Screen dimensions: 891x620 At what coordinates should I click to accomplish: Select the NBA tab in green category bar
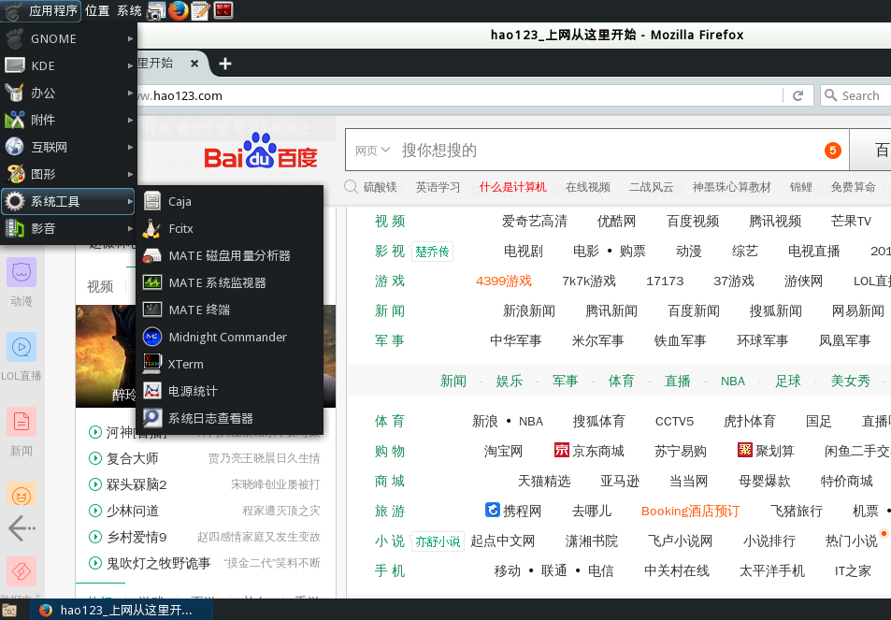pyautogui.click(x=732, y=381)
